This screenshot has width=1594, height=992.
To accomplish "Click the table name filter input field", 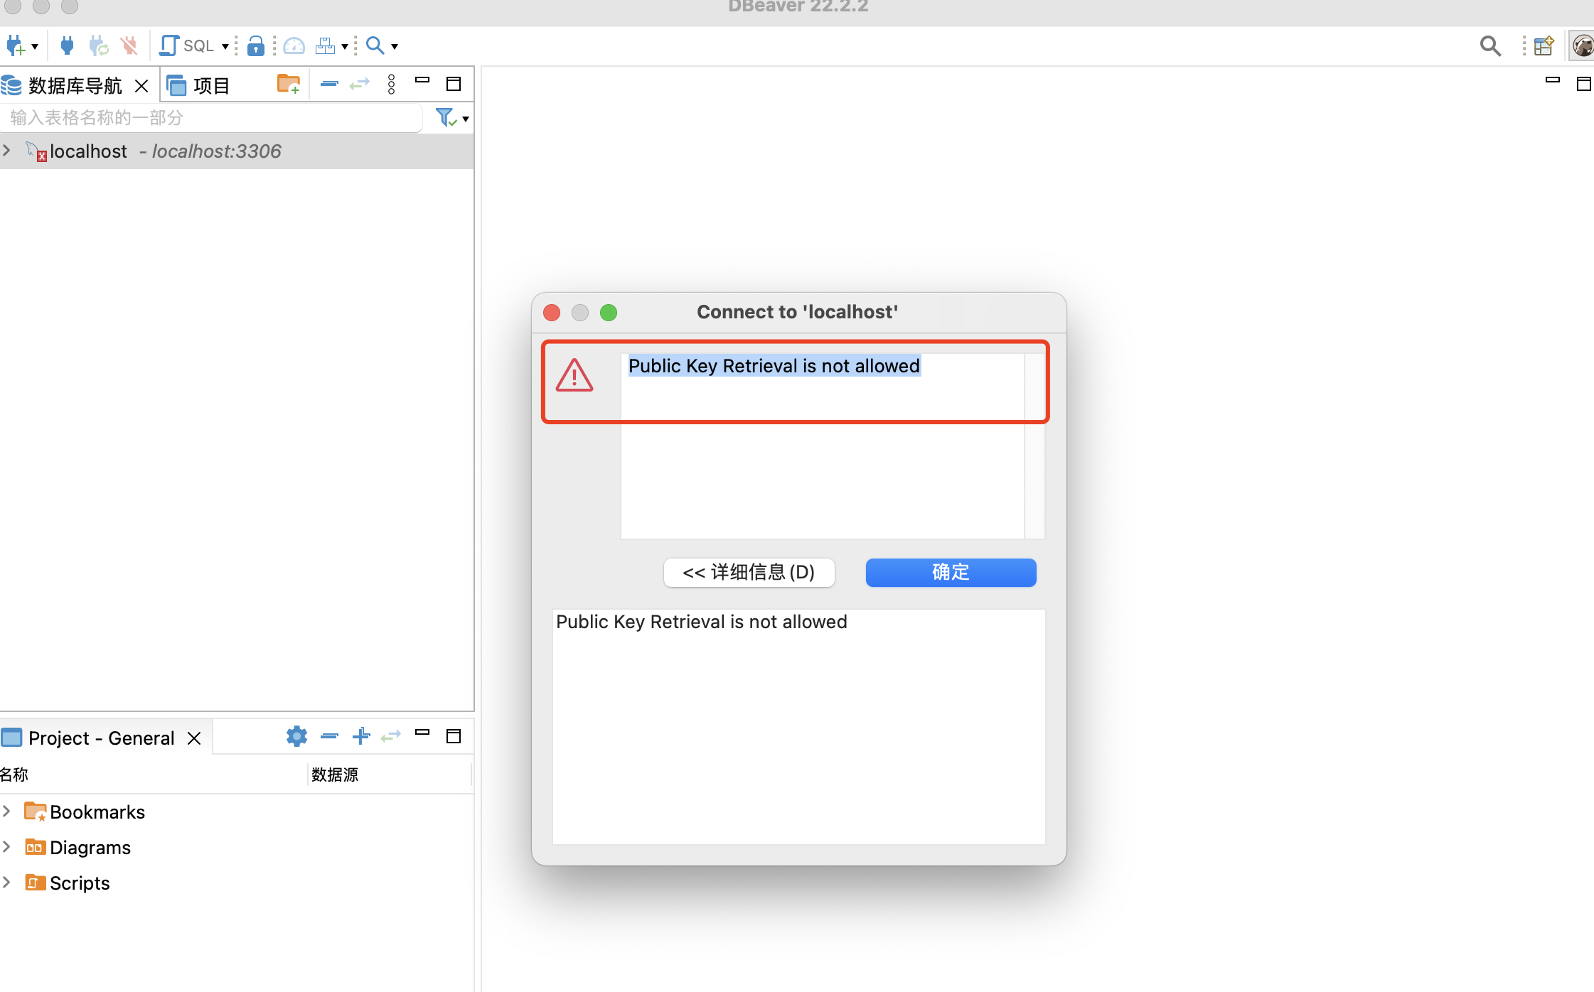I will (212, 117).
